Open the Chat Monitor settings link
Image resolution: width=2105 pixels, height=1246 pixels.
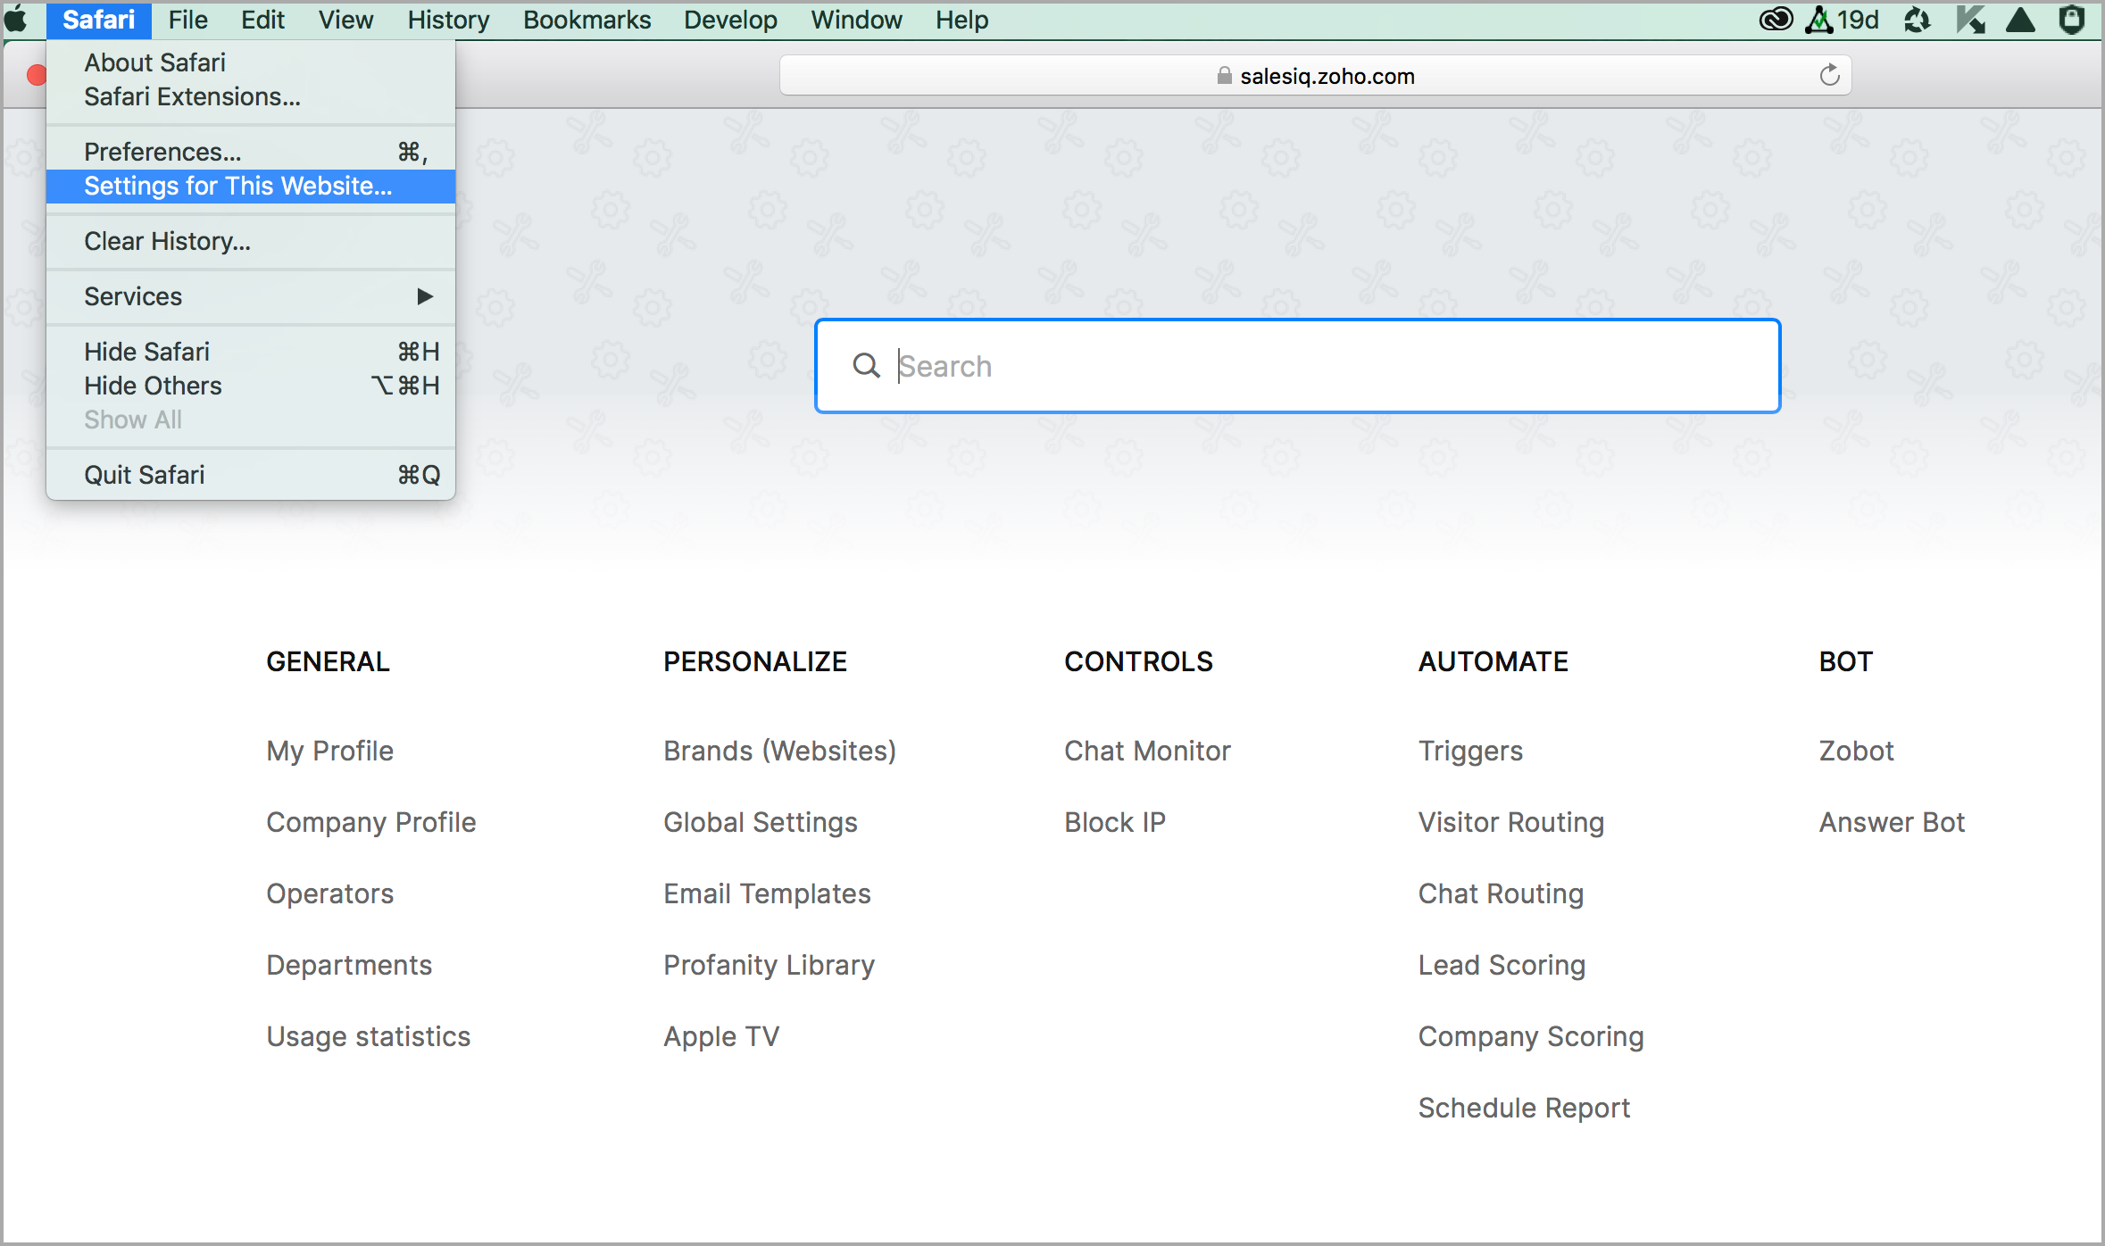click(1146, 751)
